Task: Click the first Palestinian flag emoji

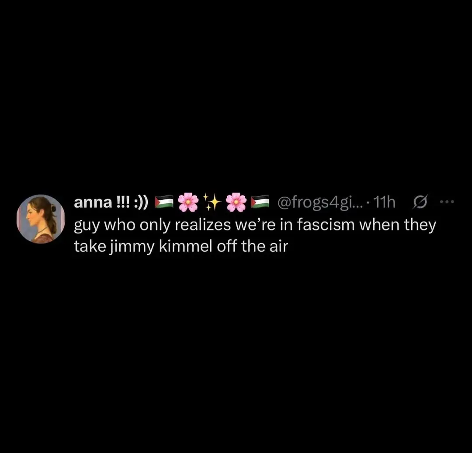Action: (x=164, y=202)
